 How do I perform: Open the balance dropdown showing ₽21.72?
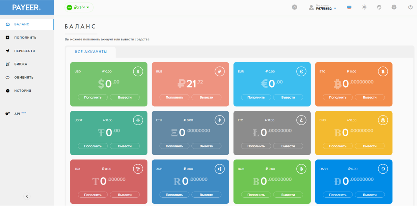pos(79,7)
